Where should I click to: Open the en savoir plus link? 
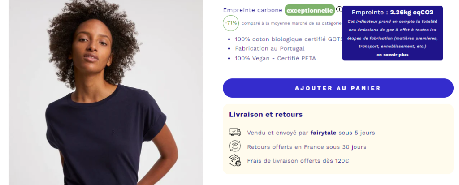click(392, 55)
